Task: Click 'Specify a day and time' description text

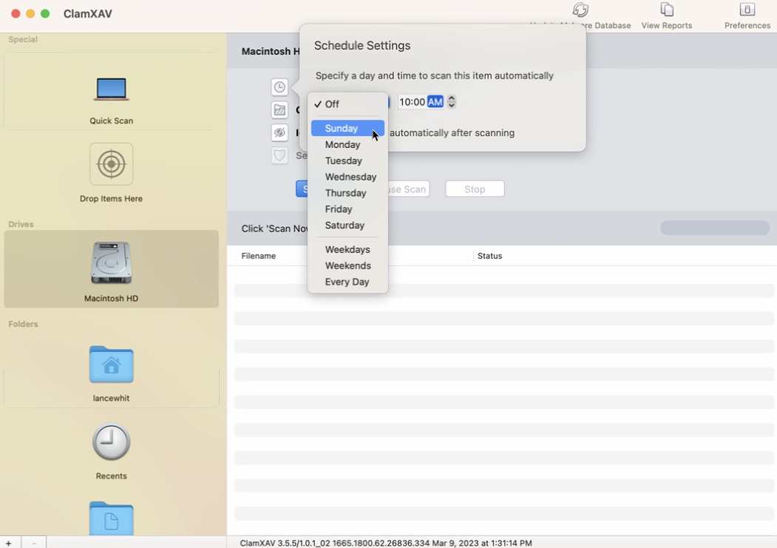Action: (x=435, y=76)
